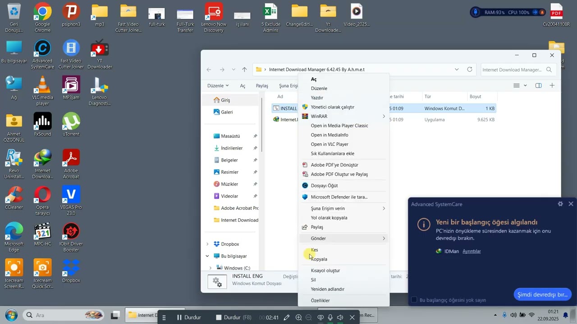
Task: Choose Yönetici olarak çalıştır
Action: [344, 107]
